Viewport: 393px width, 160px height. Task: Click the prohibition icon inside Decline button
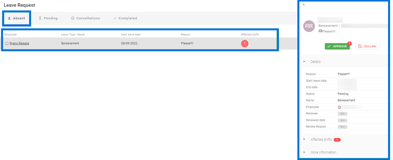click(359, 46)
